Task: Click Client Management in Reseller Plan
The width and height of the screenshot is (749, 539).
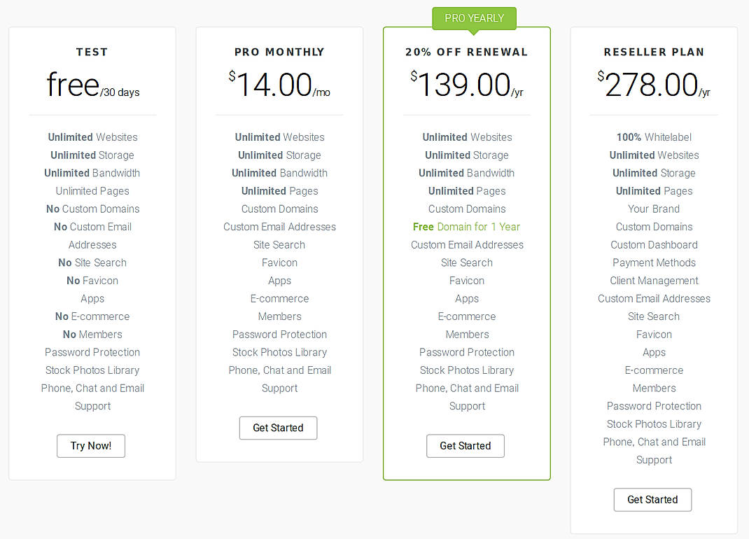Action: click(x=654, y=281)
